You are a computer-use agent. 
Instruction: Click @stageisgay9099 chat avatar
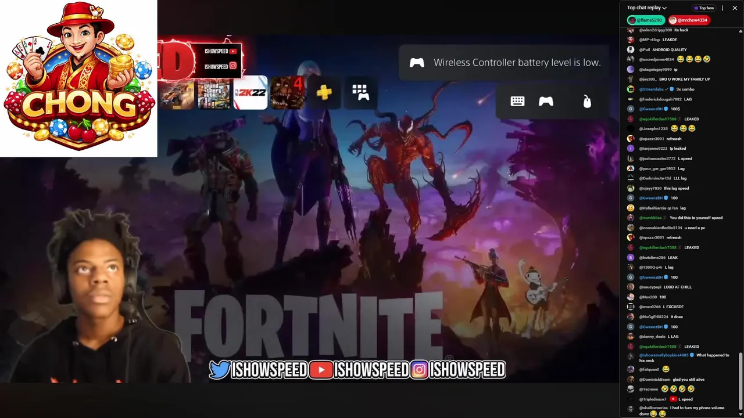pyautogui.click(x=631, y=70)
